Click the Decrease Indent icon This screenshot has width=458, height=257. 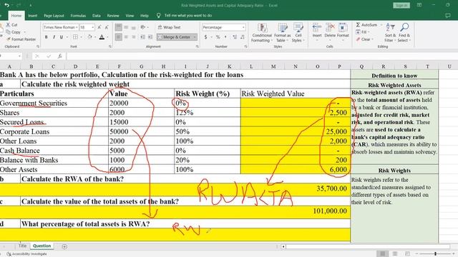click(142, 37)
